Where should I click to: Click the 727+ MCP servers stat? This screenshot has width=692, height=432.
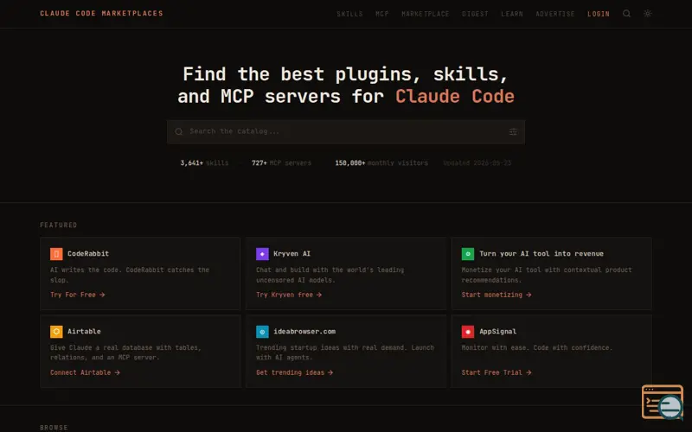click(x=282, y=163)
